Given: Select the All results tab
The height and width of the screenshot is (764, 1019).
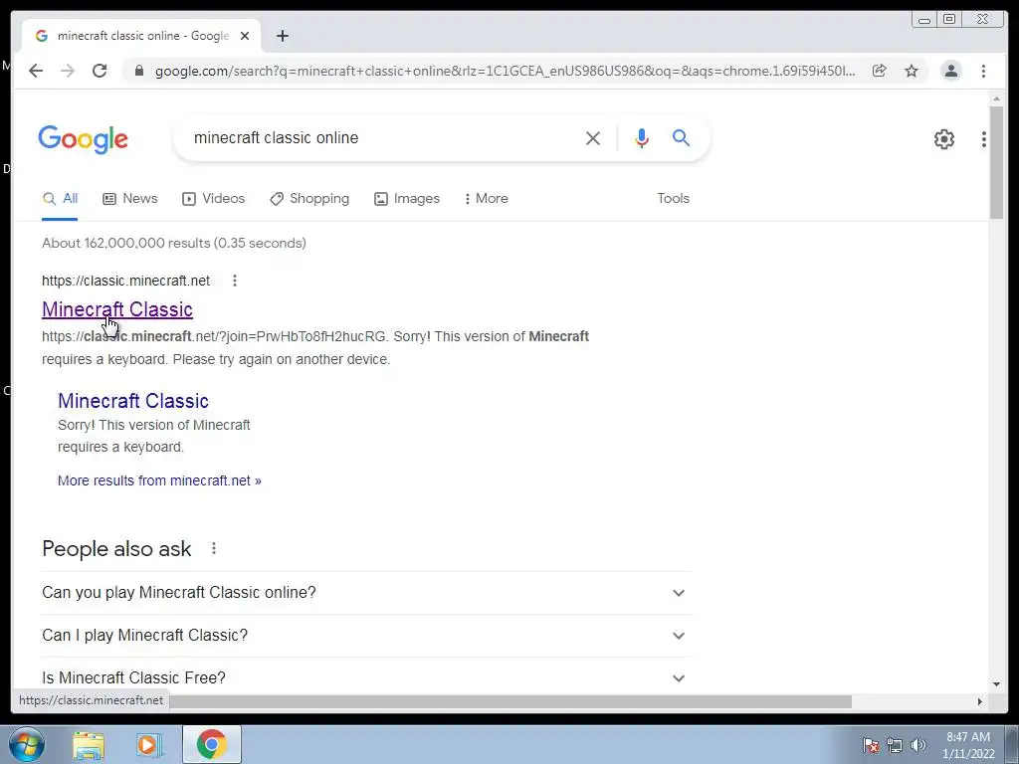Looking at the screenshot, I should (60, 199).
